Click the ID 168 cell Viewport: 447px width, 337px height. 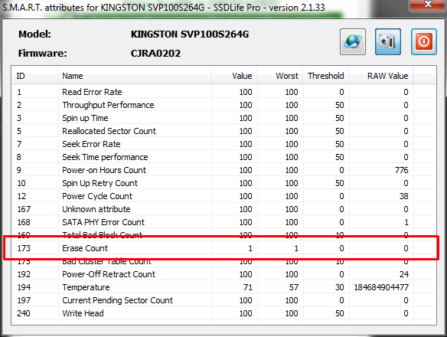(24, 222)
